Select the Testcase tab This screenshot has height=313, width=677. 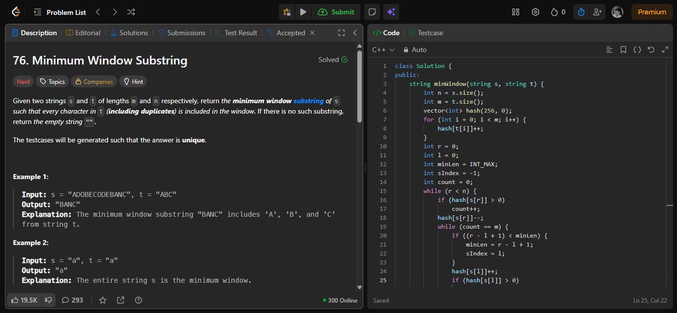point(426,33)
